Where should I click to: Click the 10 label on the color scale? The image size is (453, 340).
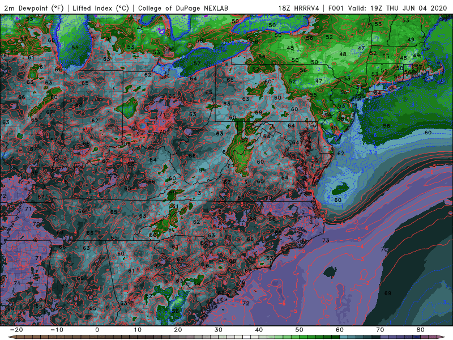pos(138,330)
